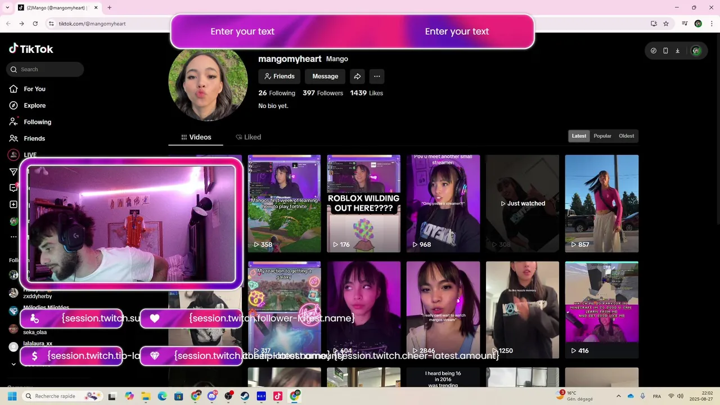Click the share arrow icon on profile
The width and height of the screenshot is (720, 405).
[357, 76]
